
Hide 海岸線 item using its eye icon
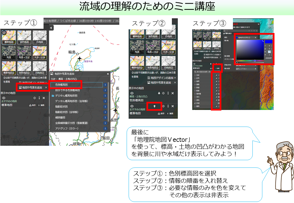pyautogui.click(x=219, y=94)
